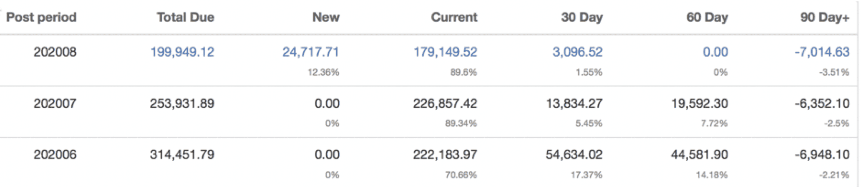
Task: Open the 0.00 60 Day link
Action: pos(715,52)
